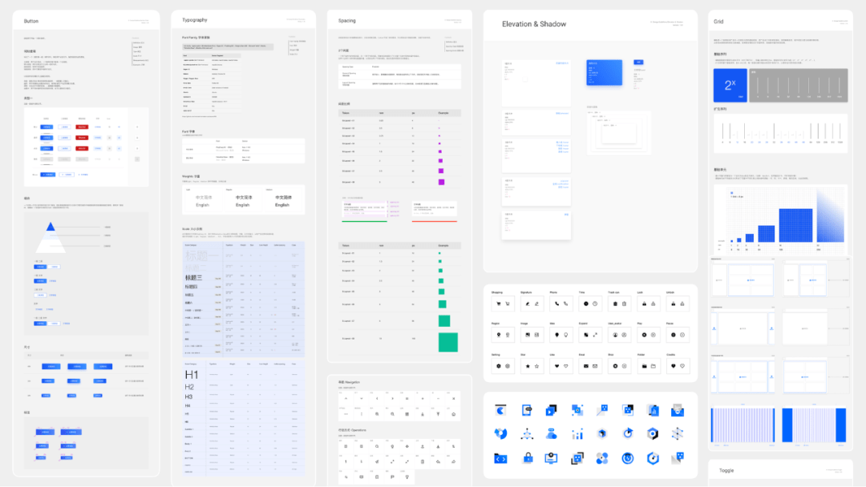Select the blue code-brackets folder illustration
866x487 pixels.
point(500,458)
